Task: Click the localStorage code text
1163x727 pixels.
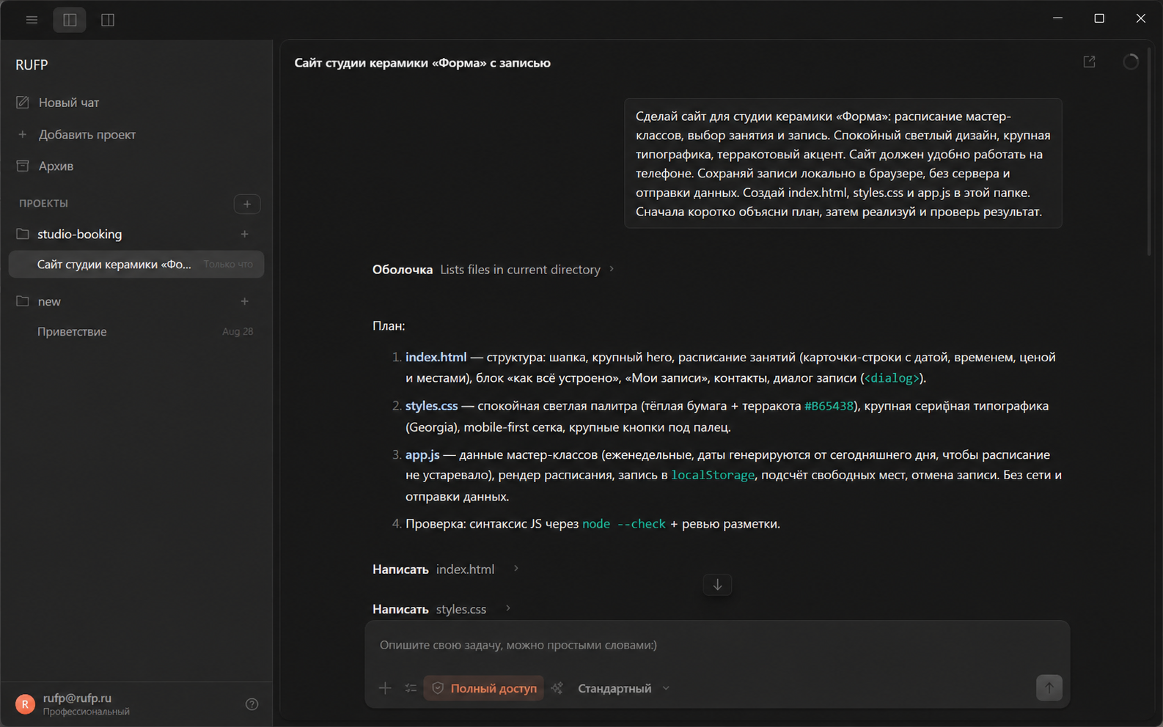Action: point(713,475)
